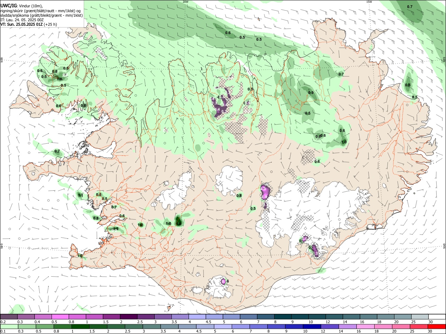Click the pale green 0.1 swatch, lower legend row

point(9,327)
